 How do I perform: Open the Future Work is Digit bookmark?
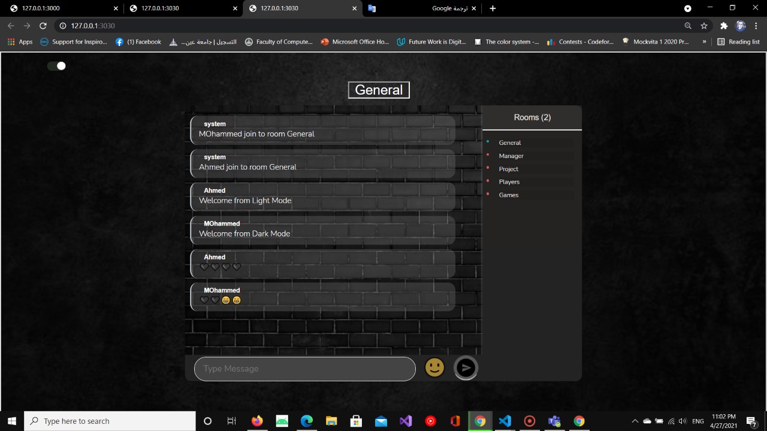431,42
